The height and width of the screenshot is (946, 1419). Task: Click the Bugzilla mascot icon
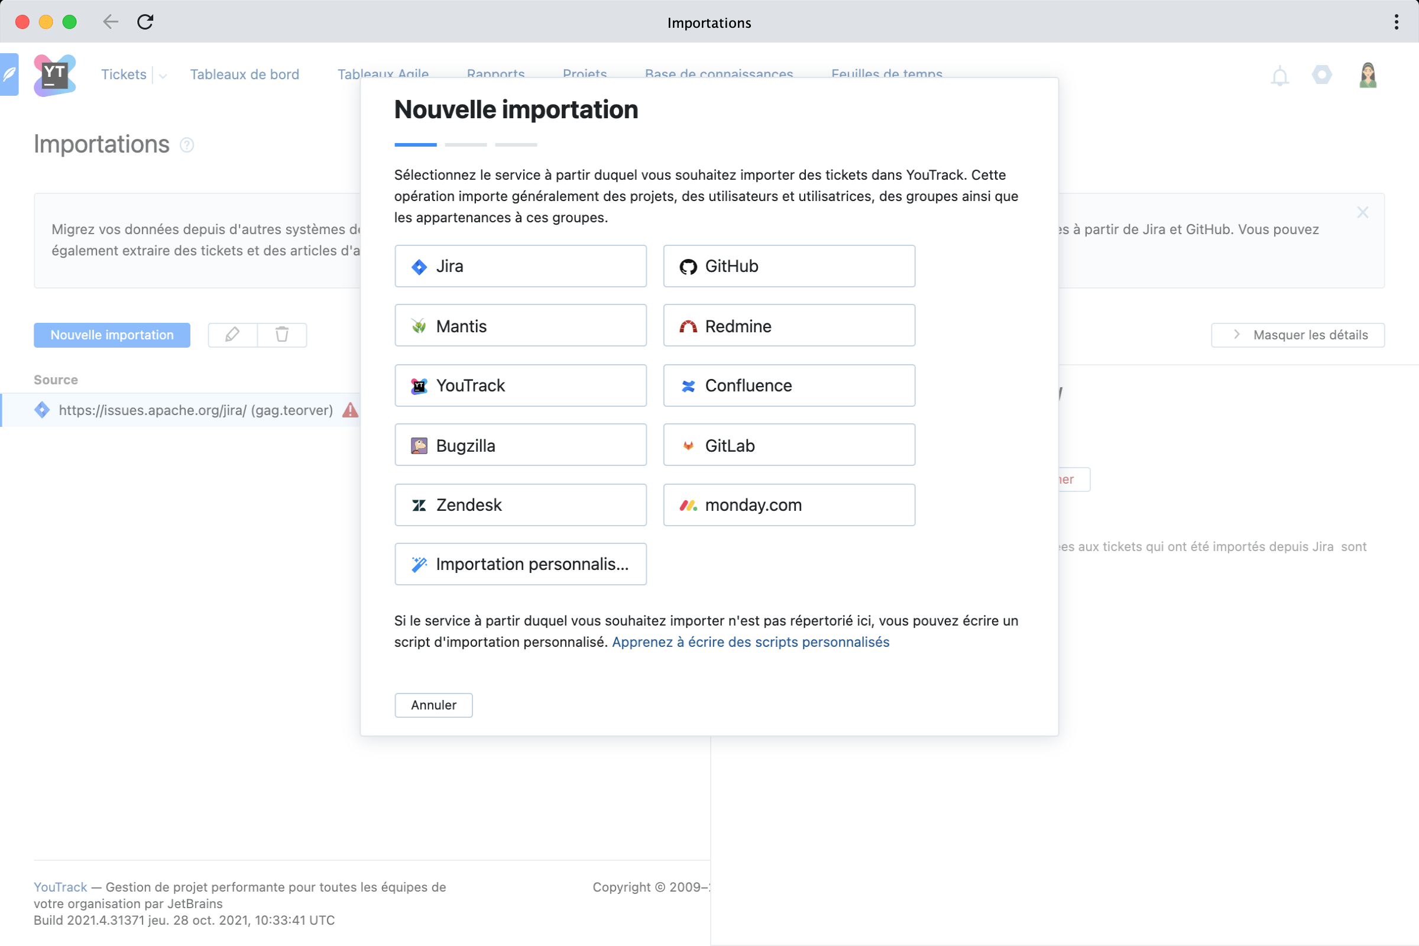[419, 446]
